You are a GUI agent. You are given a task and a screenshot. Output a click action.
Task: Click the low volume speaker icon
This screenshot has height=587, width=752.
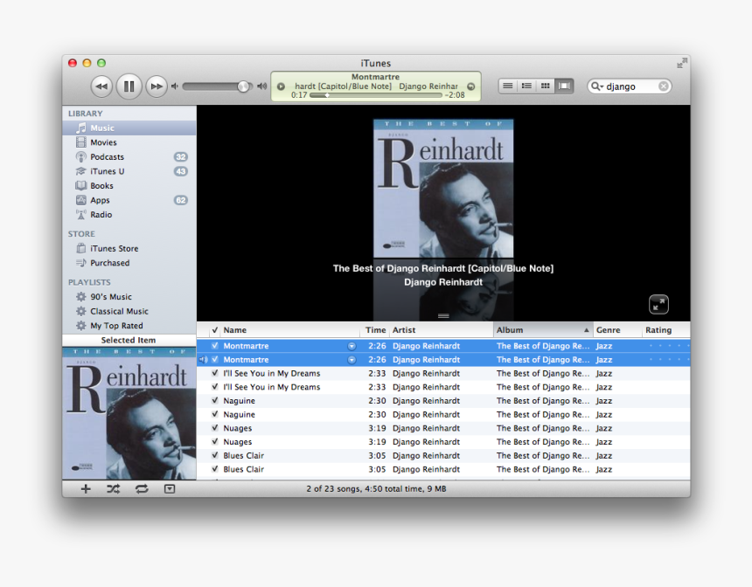175,86
